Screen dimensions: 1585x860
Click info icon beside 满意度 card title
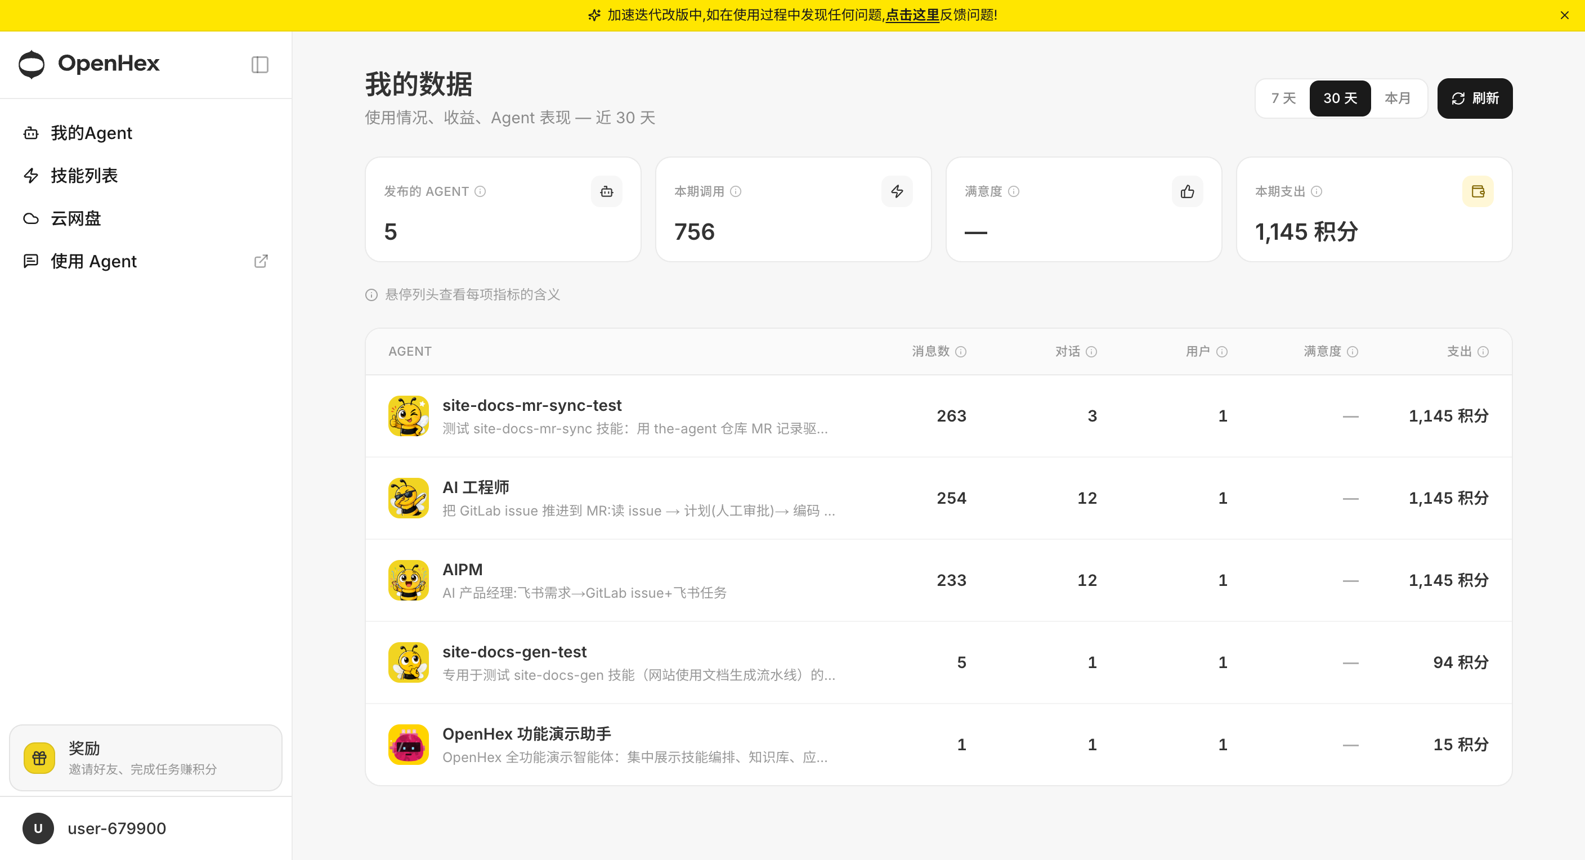1014,191
